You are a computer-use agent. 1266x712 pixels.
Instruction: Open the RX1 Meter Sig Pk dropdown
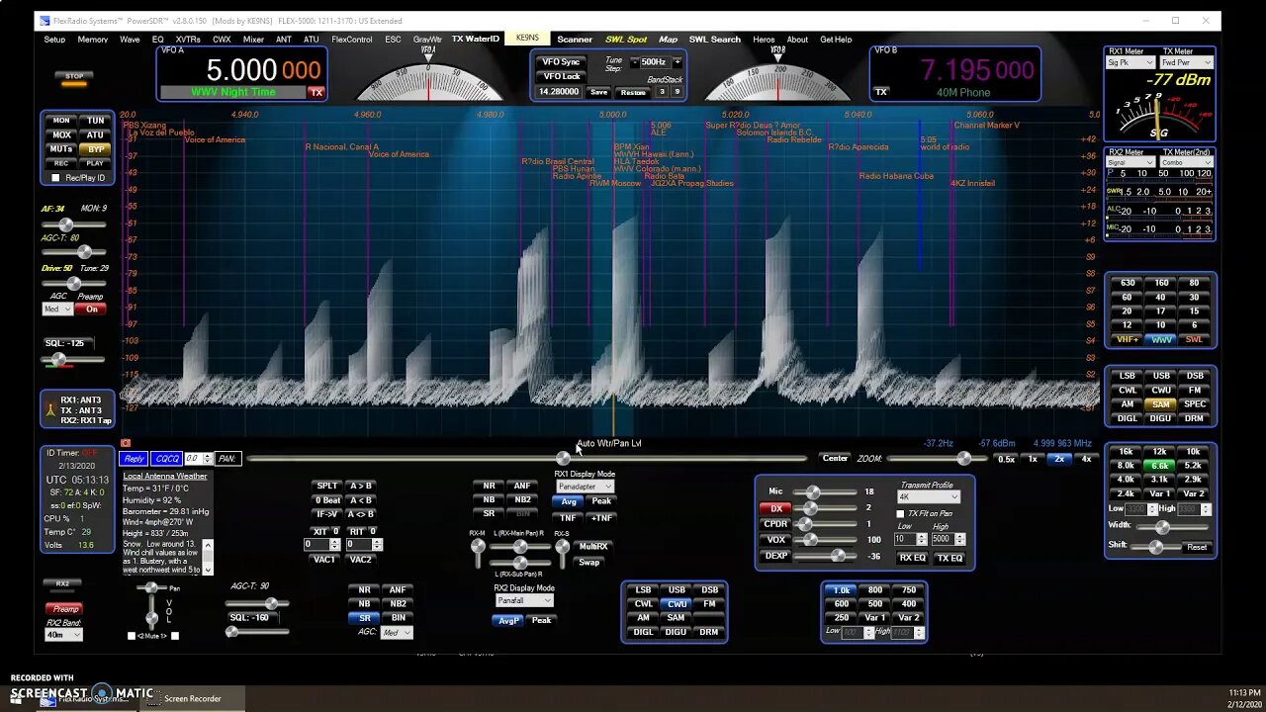coord(1130,62)
